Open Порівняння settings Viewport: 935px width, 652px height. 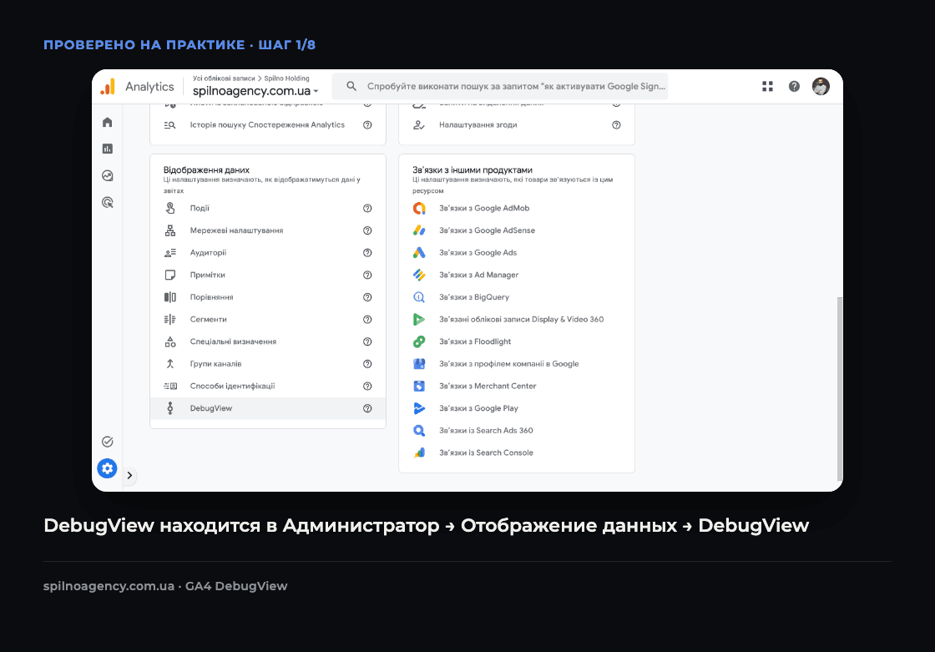coord(268,297)
